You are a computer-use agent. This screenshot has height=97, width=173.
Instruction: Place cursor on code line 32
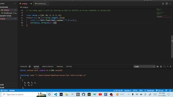point(54,20)
